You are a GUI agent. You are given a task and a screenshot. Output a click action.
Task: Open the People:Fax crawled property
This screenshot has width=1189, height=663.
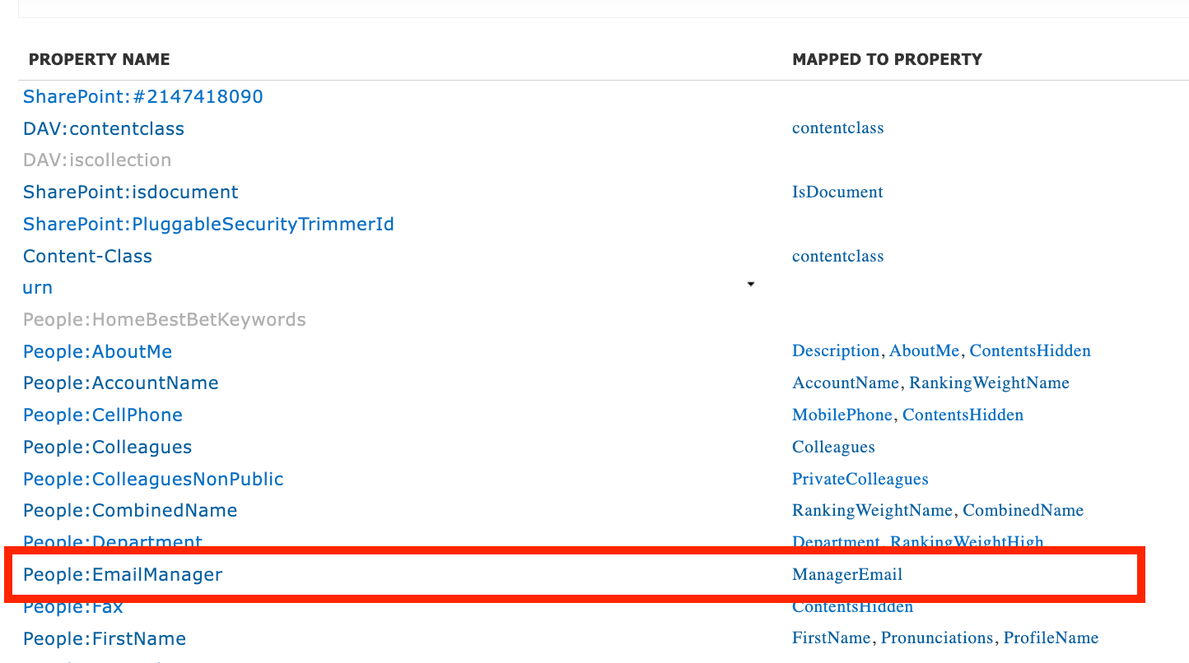tap(73, 608)
